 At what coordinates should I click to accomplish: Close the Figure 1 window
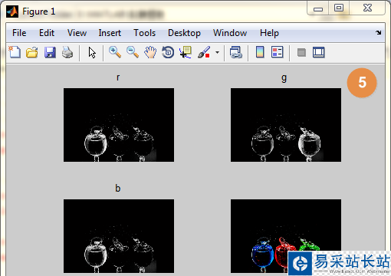[367, 8]
